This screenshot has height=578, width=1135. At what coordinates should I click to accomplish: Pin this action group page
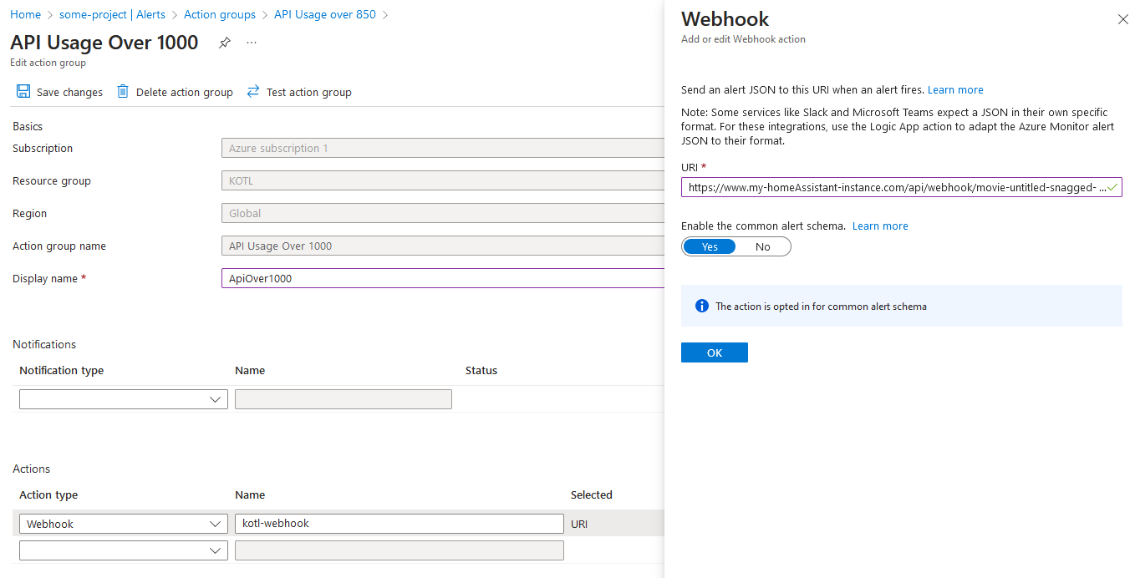[x=225, y=43]
